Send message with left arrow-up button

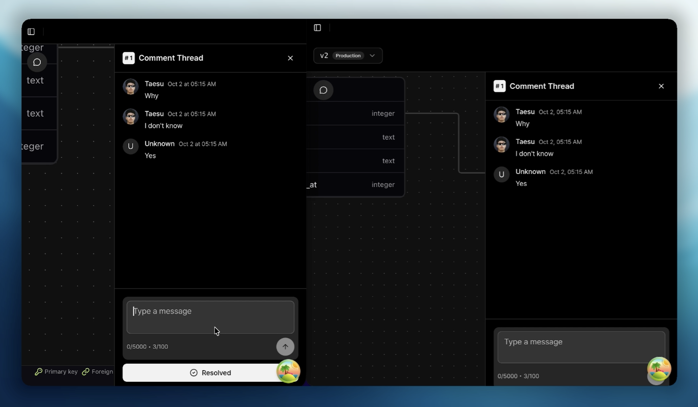click(x=285, y=347)
